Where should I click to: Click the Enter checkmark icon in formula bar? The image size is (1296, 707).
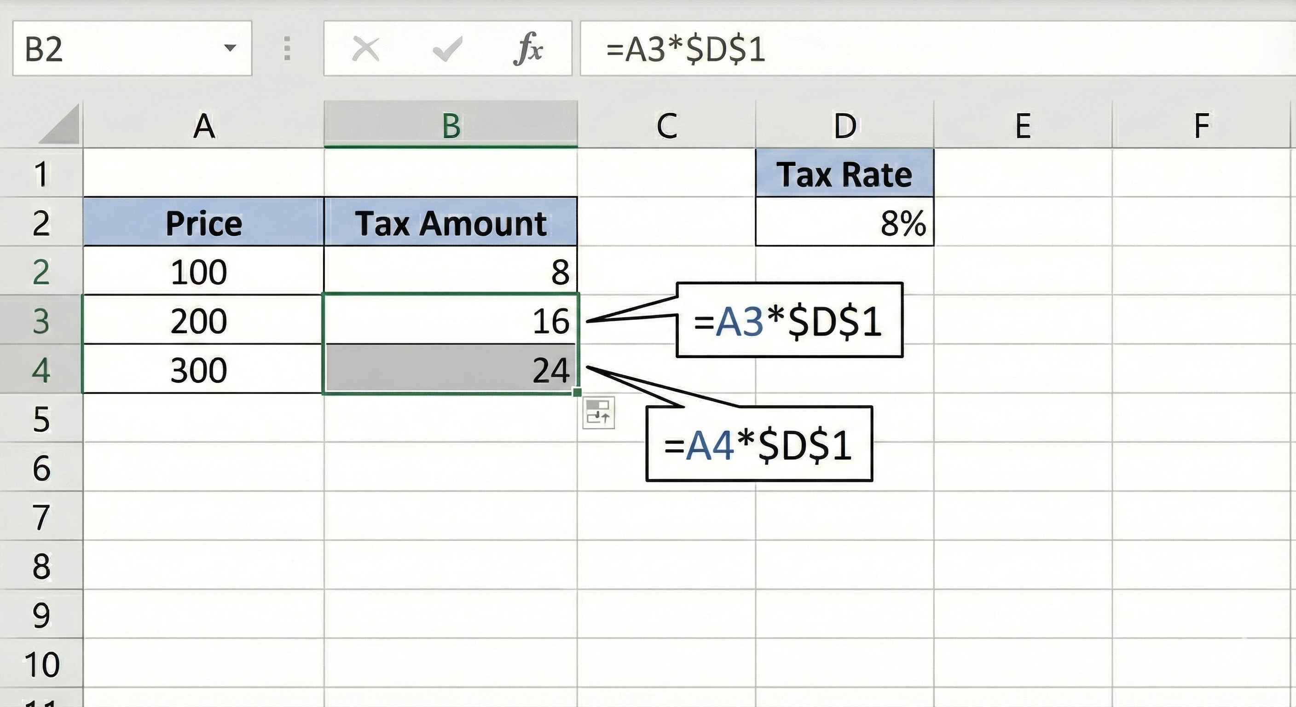click(447, 49)
